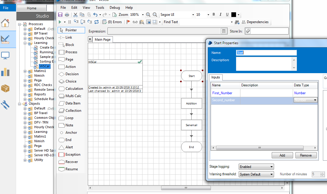Click the Zoom Out magnifier icon
The width and height of the screenshot is (327, 194).
pos(155,15)
